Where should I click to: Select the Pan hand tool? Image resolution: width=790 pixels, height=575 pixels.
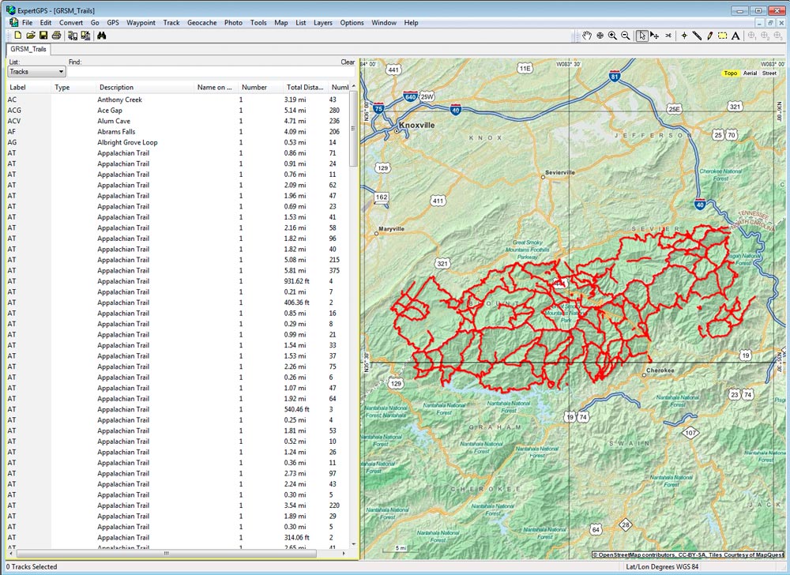[586, 36]
